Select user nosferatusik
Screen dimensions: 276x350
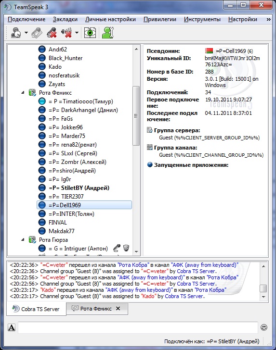[64, 75]
